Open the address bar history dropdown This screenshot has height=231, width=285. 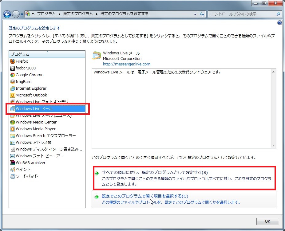pyautogui.click(x=195, y=14)
